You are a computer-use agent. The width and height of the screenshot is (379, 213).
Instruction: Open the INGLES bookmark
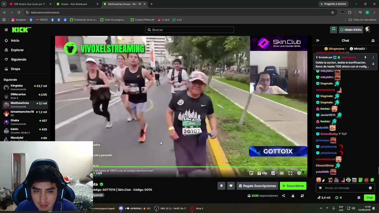coord(41,20)
